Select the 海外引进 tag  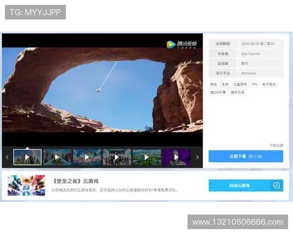pos(237,92)
